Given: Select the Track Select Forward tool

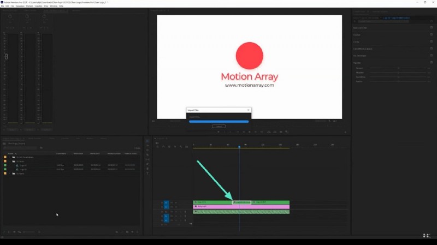Looking at the screenshot, I should click(x=147, y=146).
